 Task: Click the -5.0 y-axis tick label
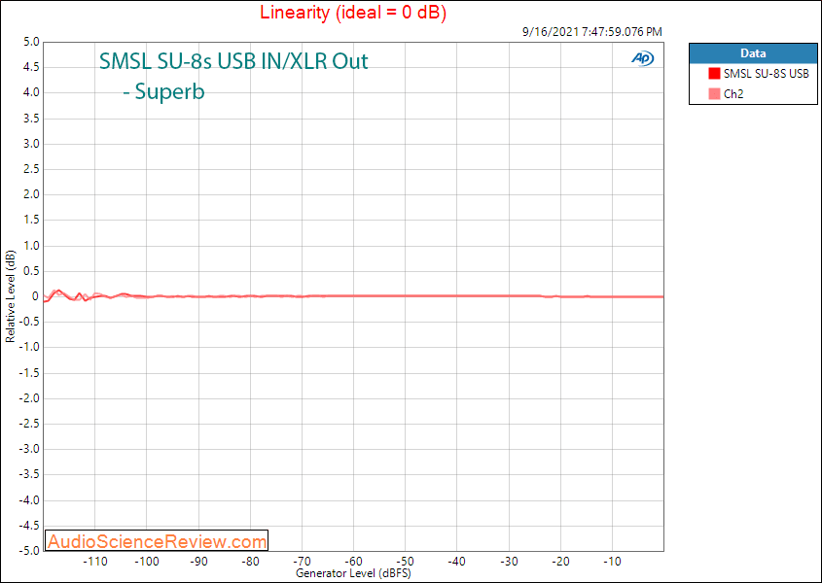coord(29,551)
